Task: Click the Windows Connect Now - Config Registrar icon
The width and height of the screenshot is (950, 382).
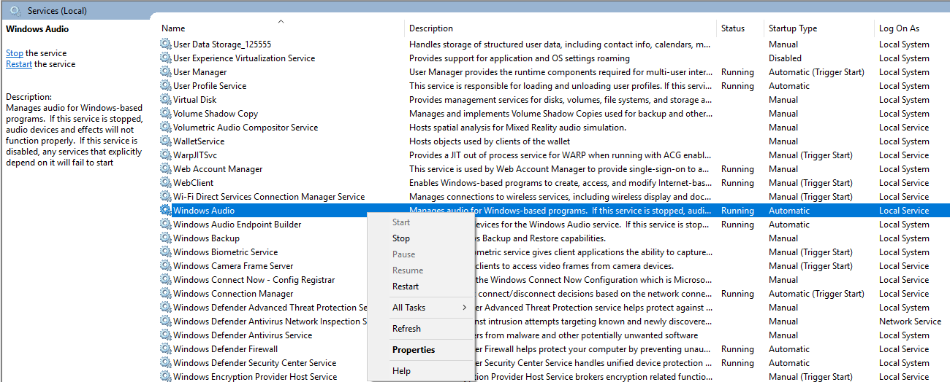Action: tap(166, 280)
